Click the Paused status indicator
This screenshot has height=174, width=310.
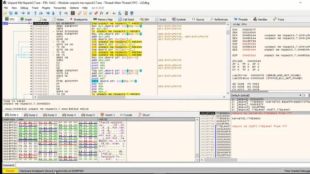10,171
